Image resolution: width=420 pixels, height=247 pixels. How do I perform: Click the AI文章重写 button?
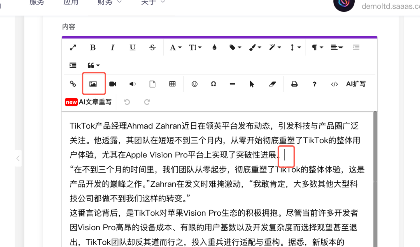click(88, 102)
